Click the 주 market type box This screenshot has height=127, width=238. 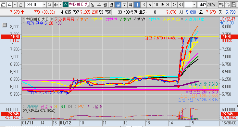10,5
